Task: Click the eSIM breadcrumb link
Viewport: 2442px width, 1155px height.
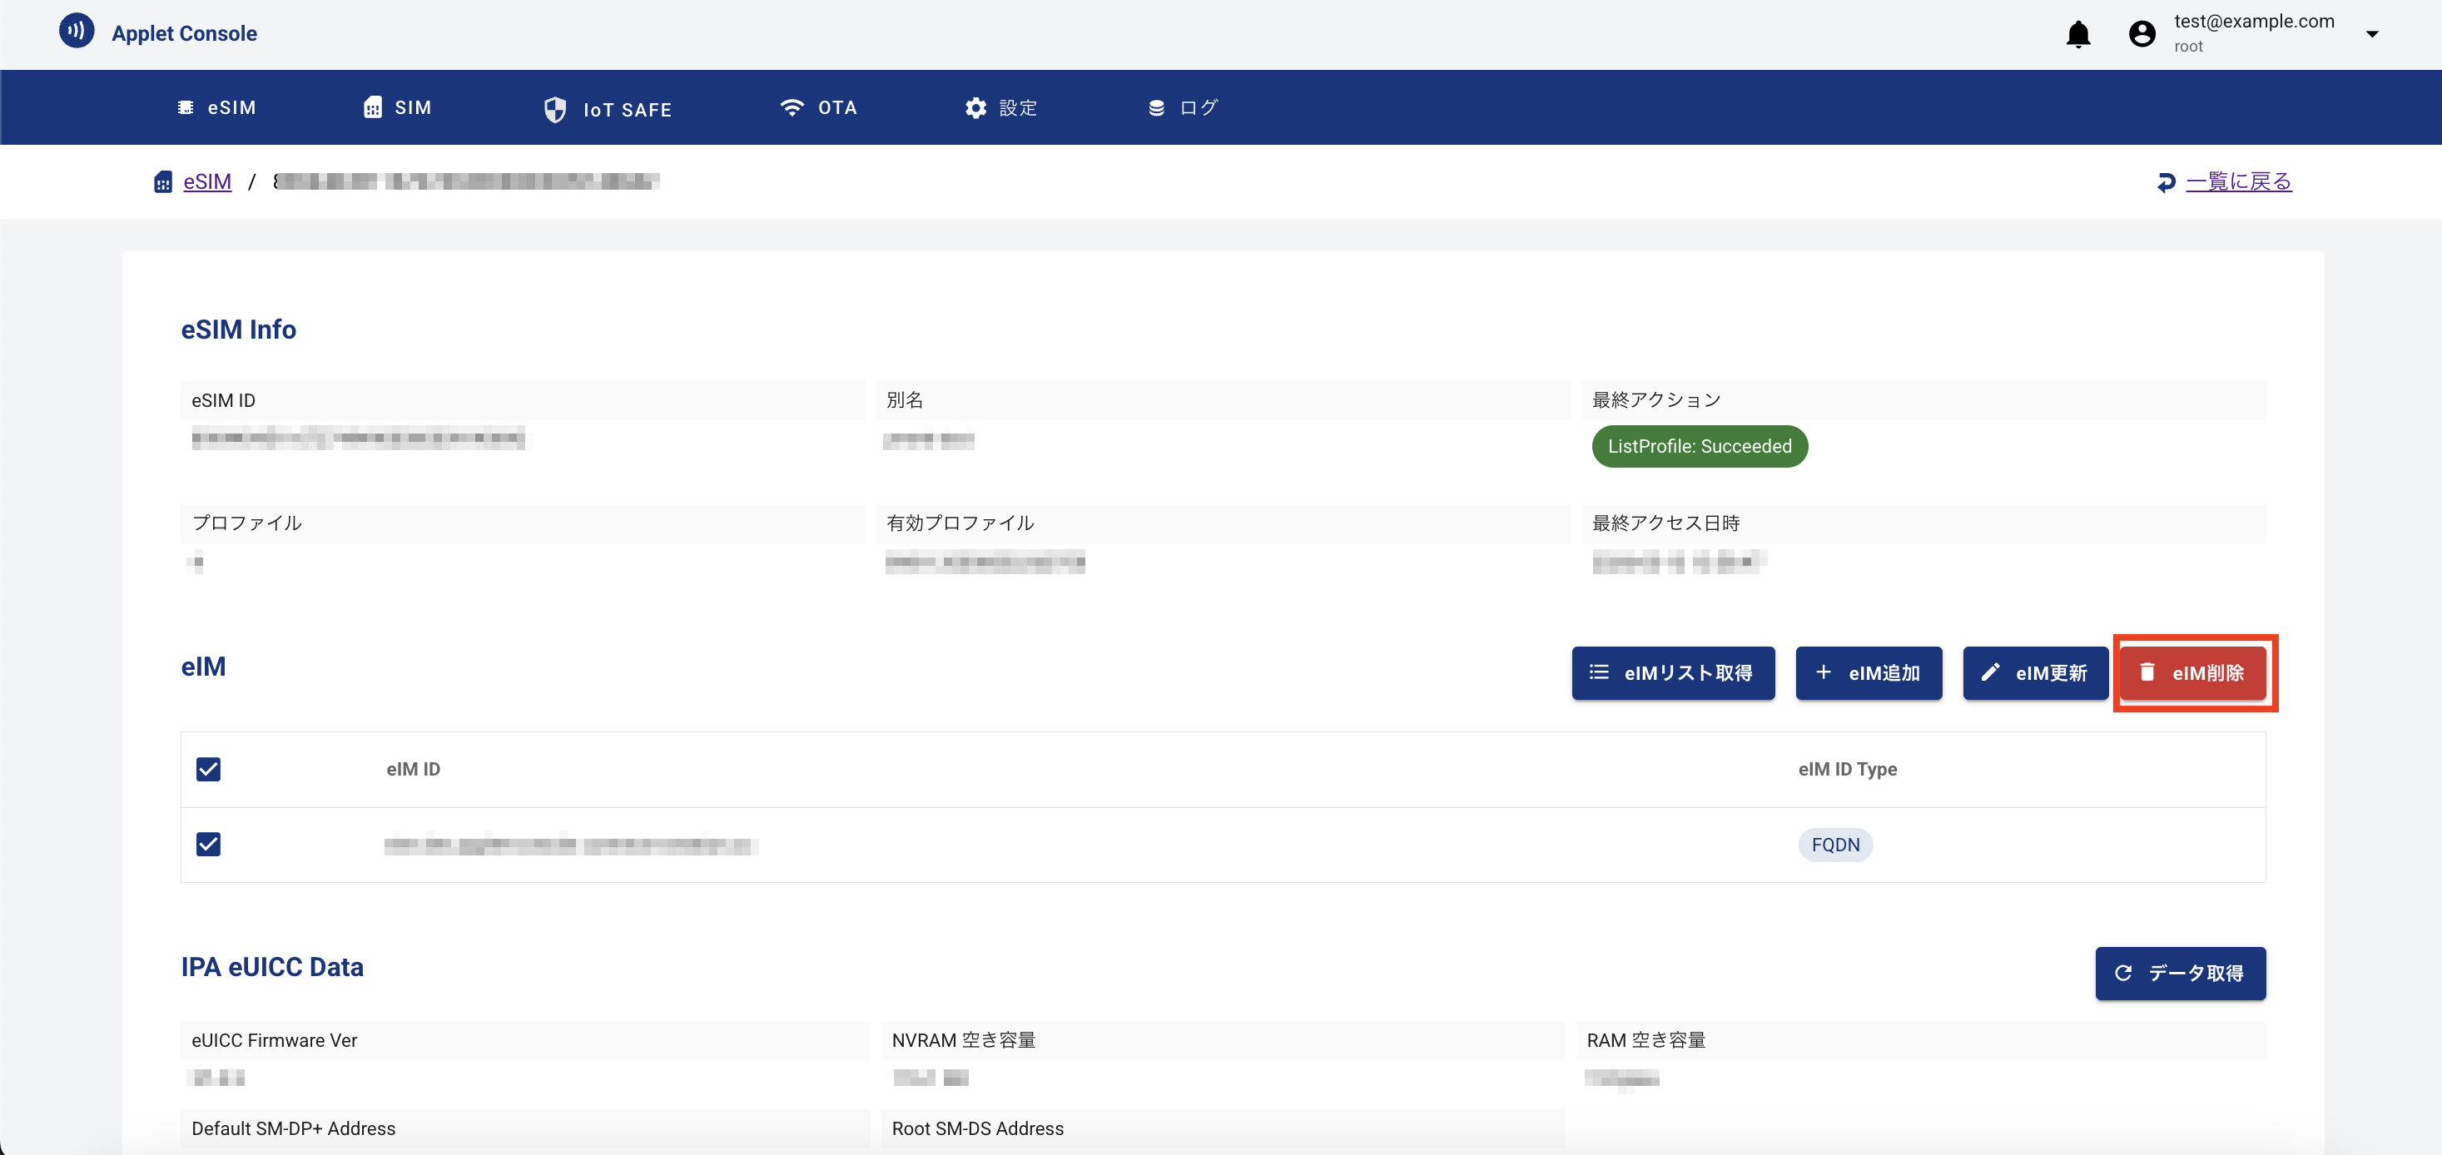Action: coord(206,181)
